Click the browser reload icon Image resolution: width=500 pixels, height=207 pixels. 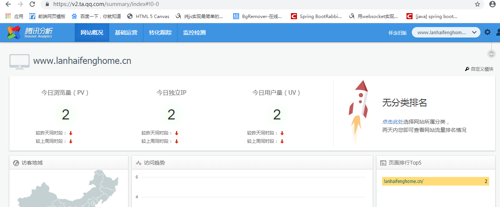pos(32,4)
